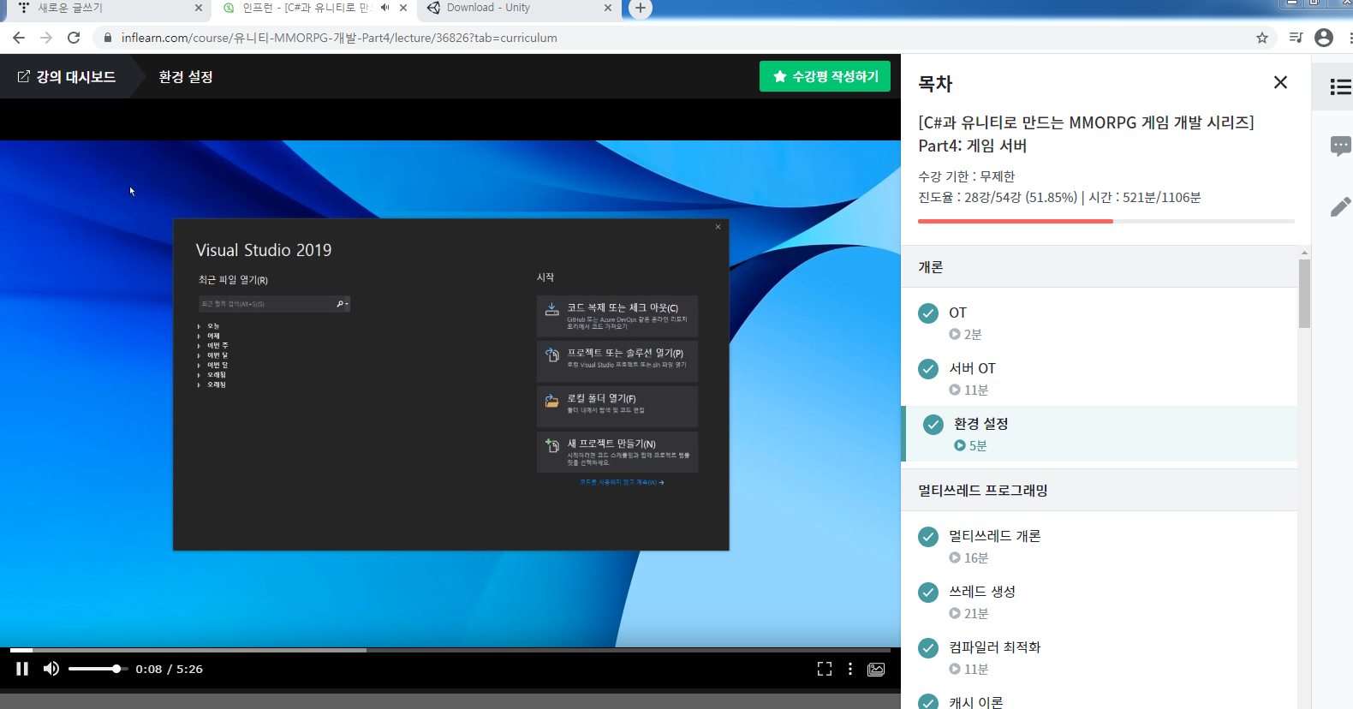Select the 환경 설정 lecture row
Viewport: 1353px width, 709px height.
(1100, 434)
